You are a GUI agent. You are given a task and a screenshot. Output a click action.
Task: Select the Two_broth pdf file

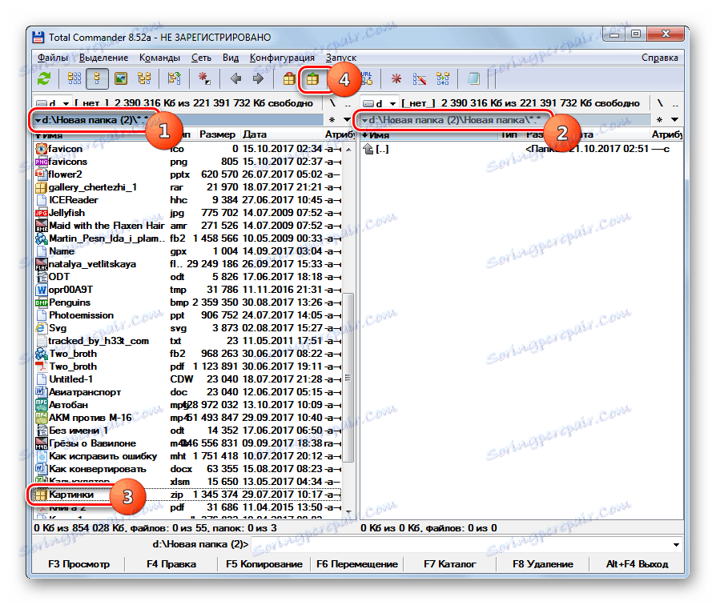pyautogui.click(x=187, y=367)
